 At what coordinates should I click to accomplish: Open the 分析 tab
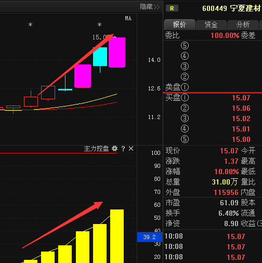tap(243, 24)
